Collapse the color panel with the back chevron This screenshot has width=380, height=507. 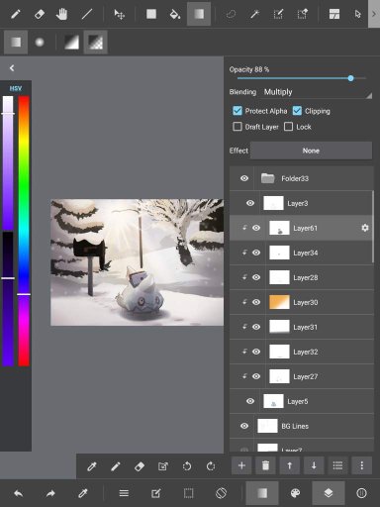tap(12, 68)
